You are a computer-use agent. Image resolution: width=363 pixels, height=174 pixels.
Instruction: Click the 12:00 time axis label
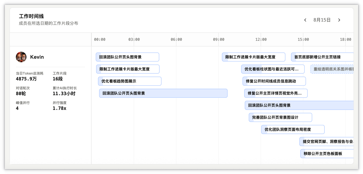pyautogui.click(x=261, y=39)
